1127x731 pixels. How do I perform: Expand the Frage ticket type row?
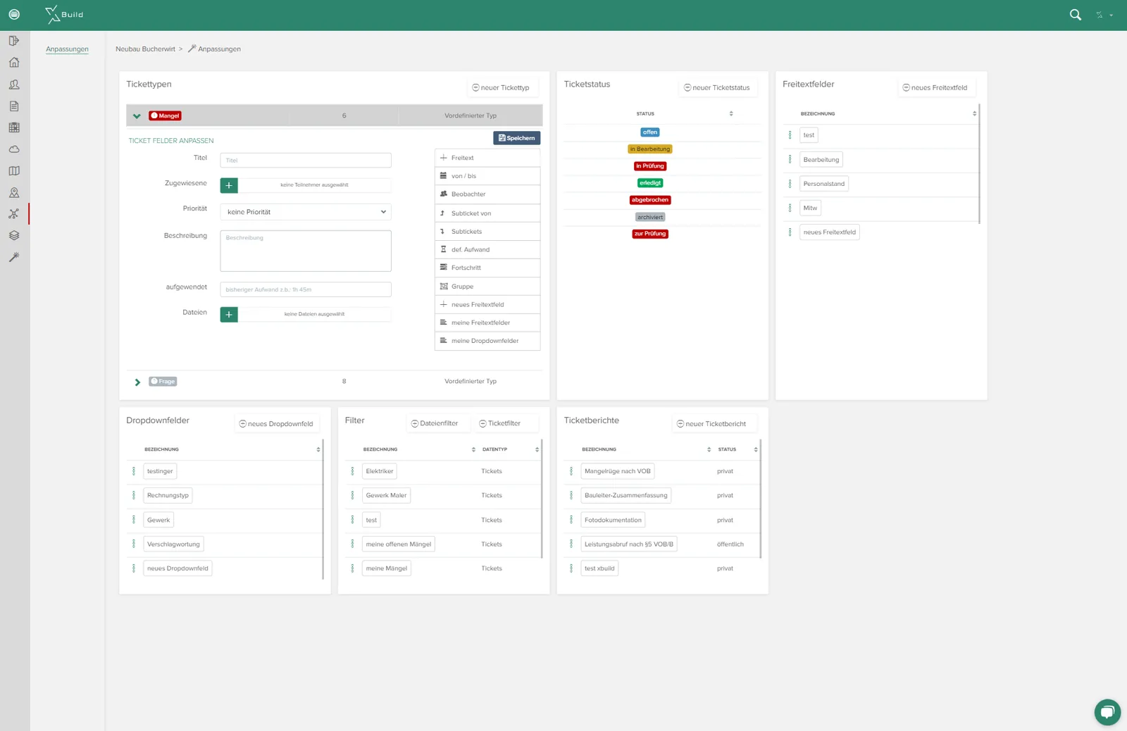pos(137,382)
